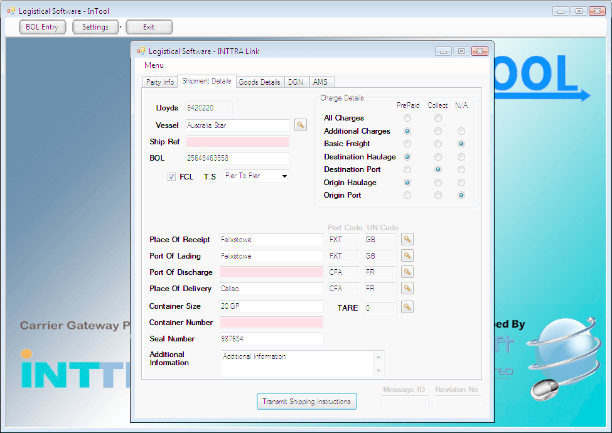Click the Message ID field
Image resolution: width=612 pixels, height=433 pixels.
point(405,402)
